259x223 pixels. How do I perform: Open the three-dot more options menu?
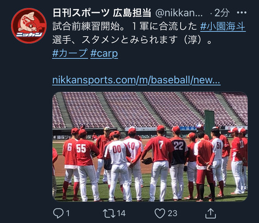point(242,12)
